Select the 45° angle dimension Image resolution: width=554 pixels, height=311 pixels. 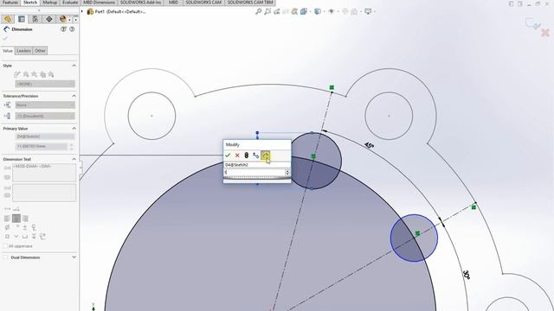[370, 145]
